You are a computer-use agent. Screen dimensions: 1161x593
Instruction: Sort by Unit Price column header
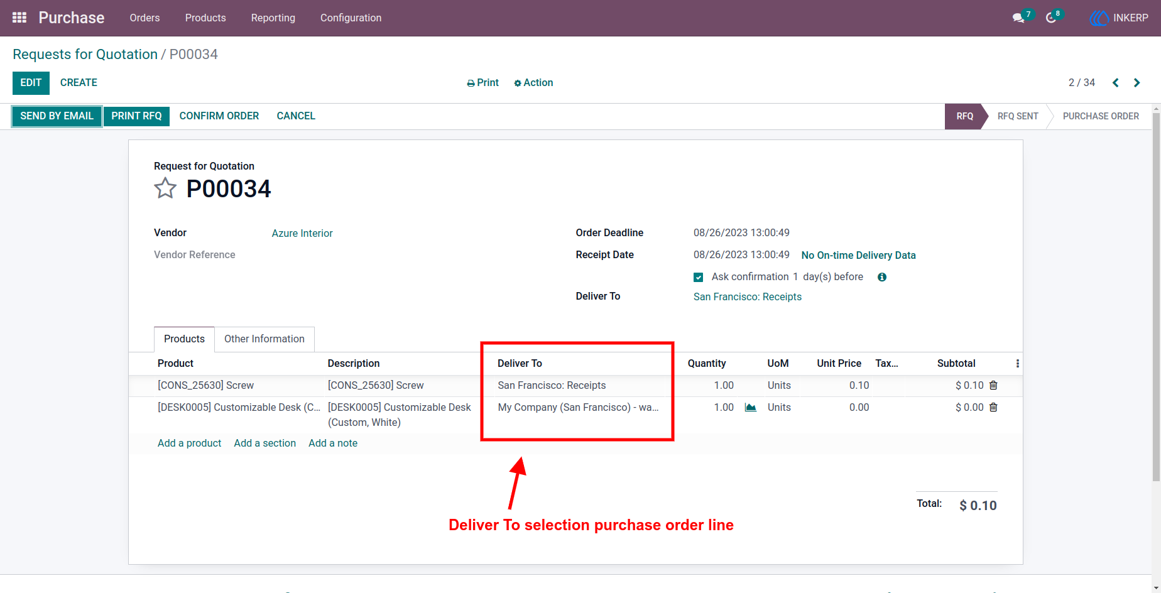click(x=839, y=364)
